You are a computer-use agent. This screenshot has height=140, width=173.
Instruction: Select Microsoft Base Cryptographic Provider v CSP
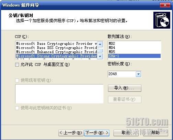click(x=56, y=43)
